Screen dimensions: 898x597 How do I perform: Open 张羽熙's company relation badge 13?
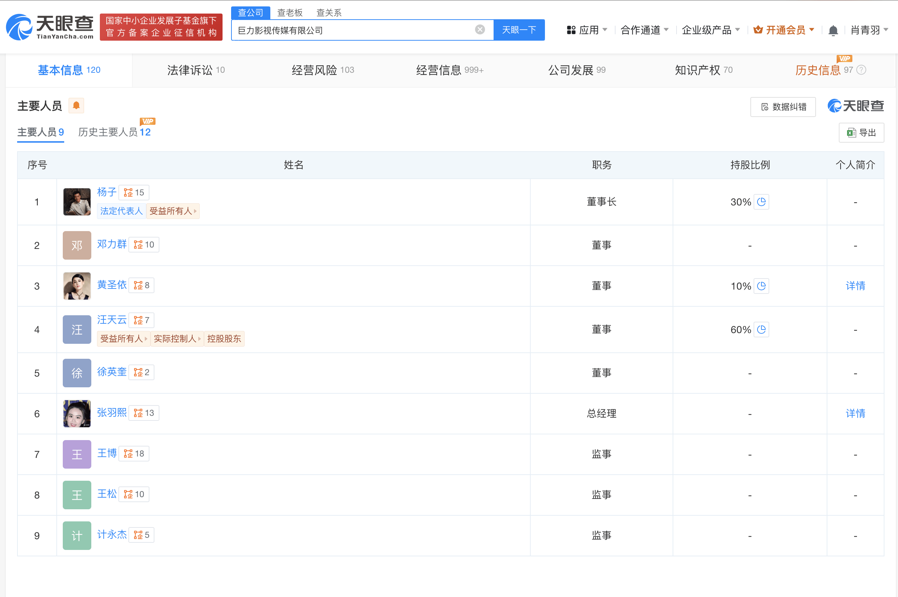pos(144,413)
